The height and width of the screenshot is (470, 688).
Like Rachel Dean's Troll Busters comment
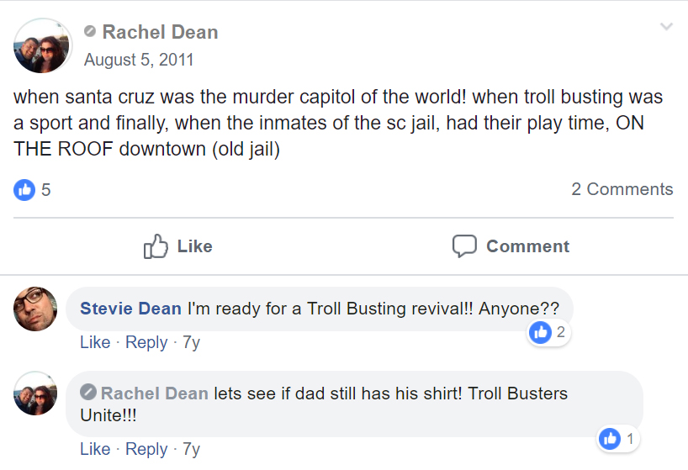pos(95,449)
